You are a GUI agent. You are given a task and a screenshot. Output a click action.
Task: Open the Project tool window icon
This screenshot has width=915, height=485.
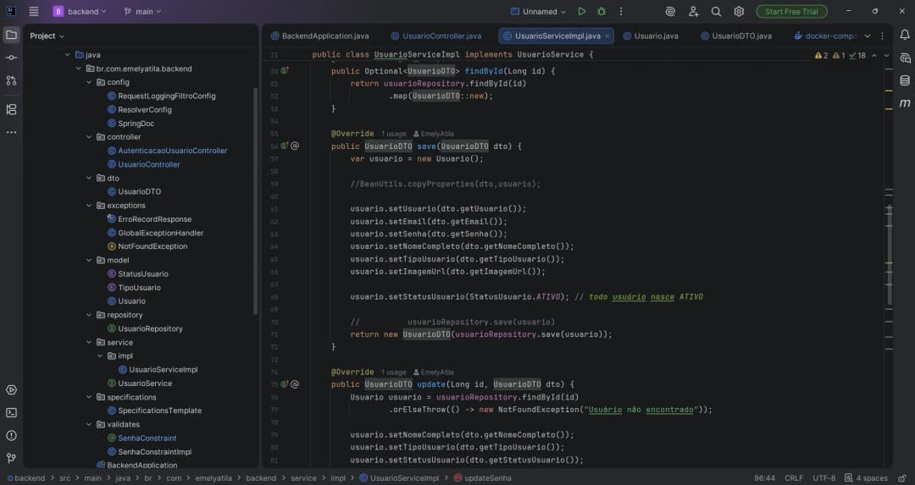[x=11, y=35]
